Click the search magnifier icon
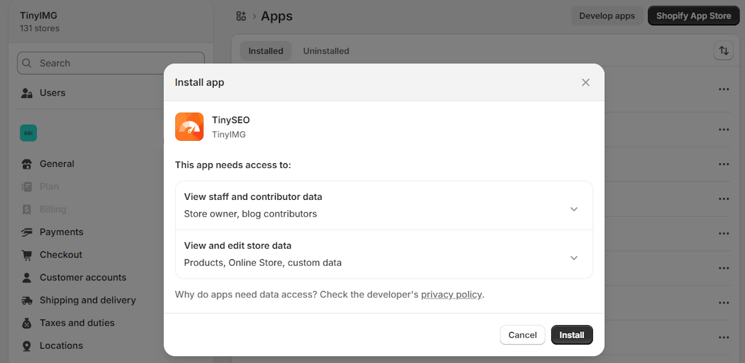Image resolution: width=745 pixels, height=363 pixels. (28, 63)
